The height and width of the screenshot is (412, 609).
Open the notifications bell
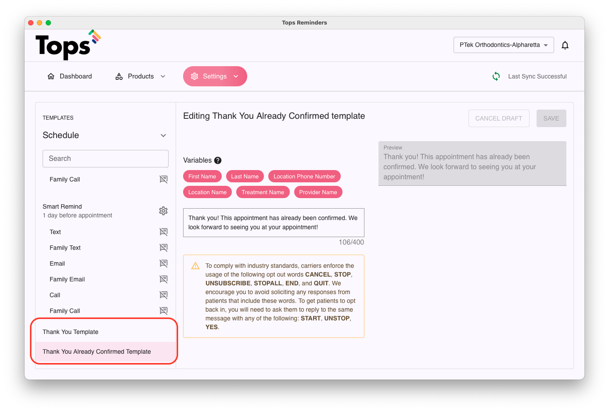click(x=565, y=45)
